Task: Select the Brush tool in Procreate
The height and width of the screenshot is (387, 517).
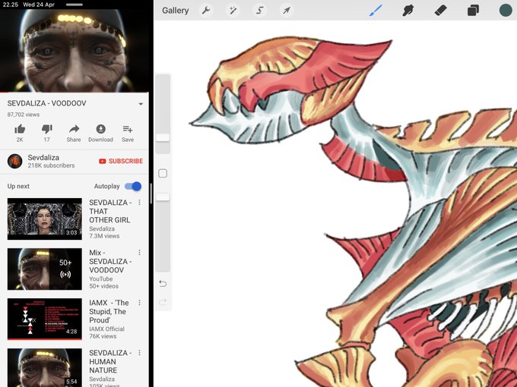Action: (x=376, y=11)
